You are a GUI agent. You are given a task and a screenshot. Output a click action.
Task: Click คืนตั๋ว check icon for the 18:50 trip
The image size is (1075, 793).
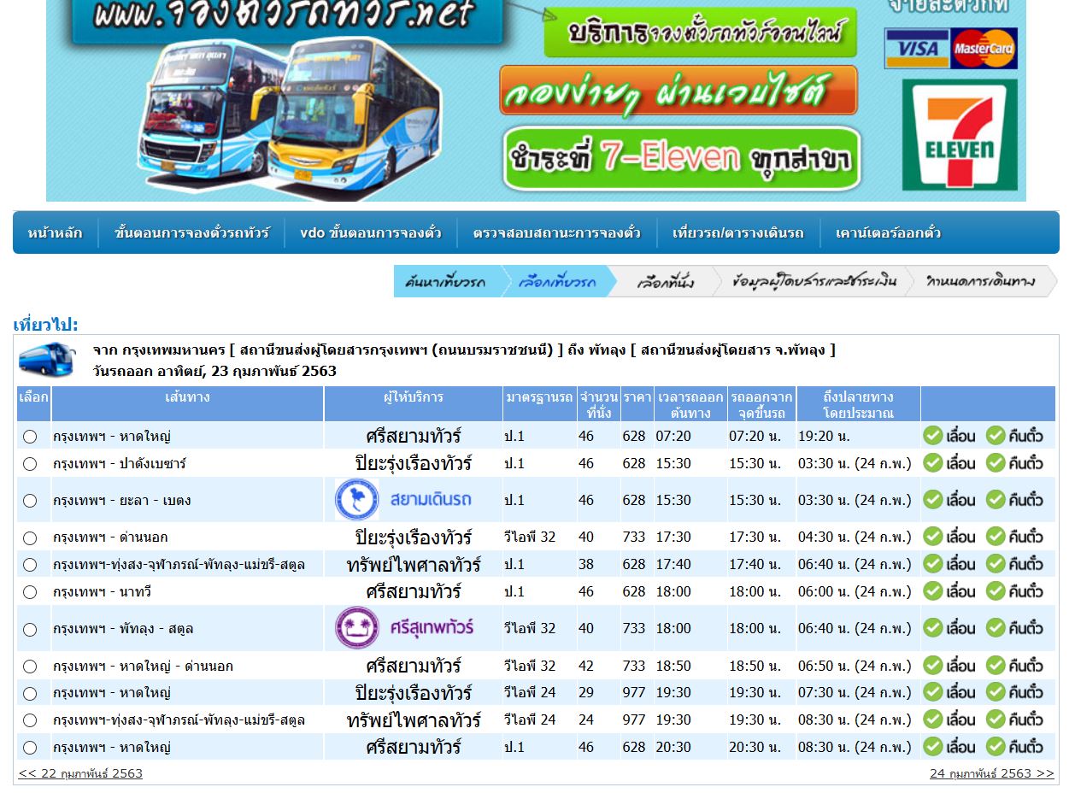[996, 666]
